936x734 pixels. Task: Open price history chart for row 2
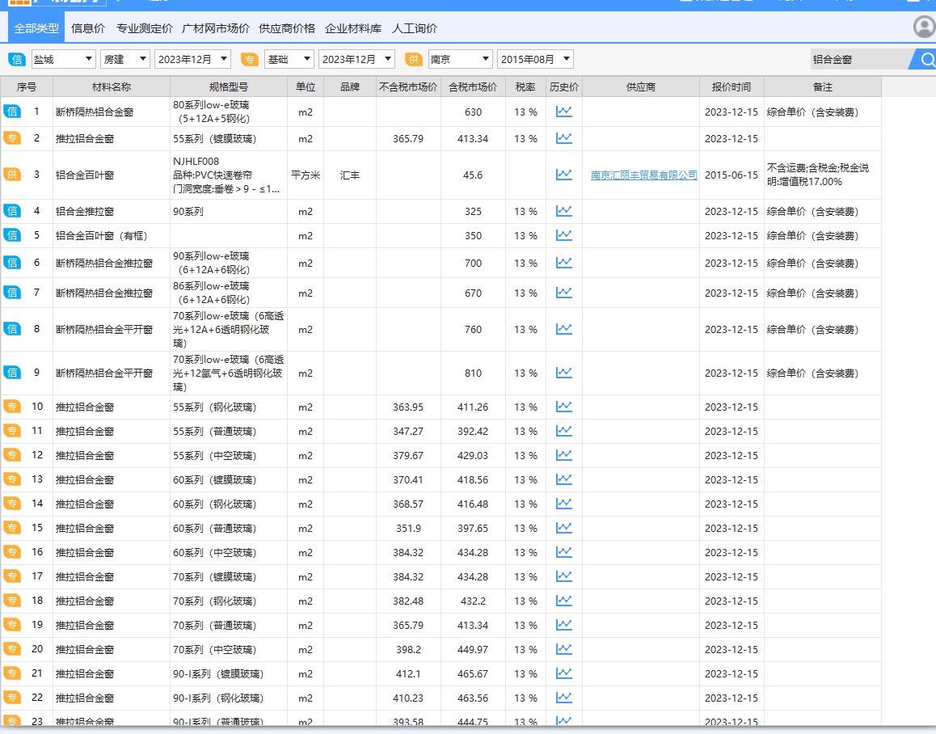(x=564, y=138)
